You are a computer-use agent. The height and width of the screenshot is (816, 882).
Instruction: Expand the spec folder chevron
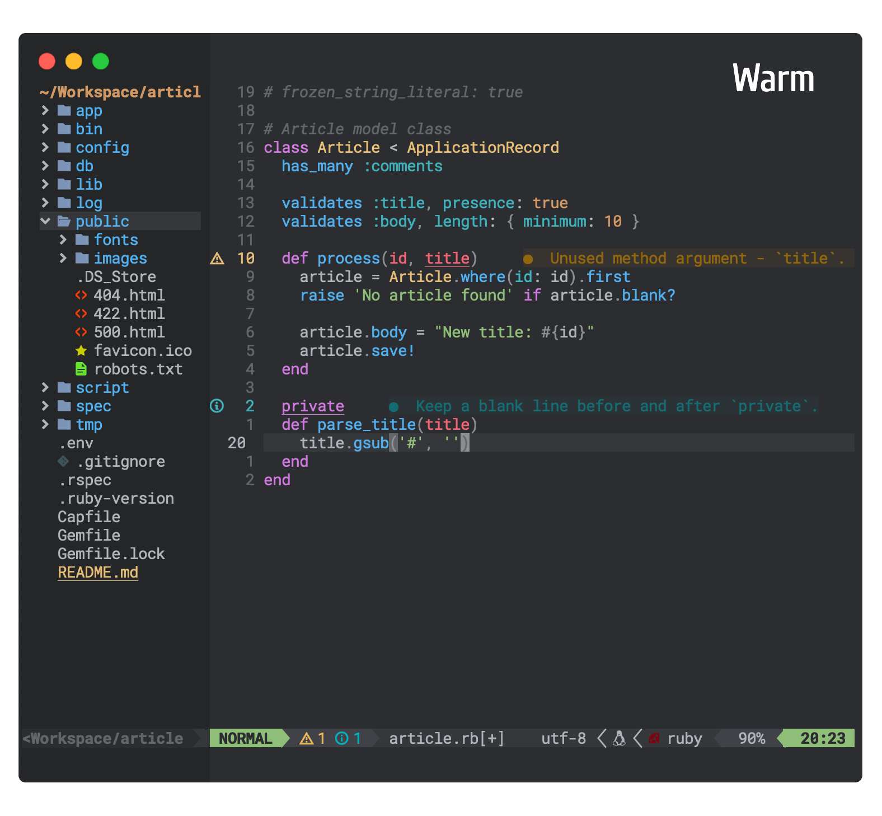45,406
